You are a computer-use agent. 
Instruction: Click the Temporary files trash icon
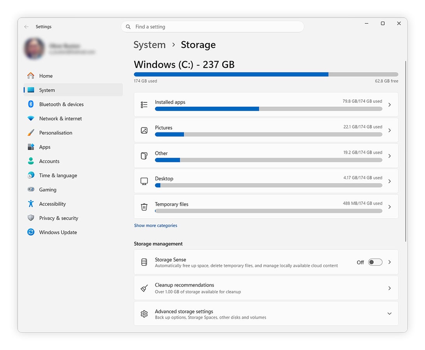tap(144, 207)
